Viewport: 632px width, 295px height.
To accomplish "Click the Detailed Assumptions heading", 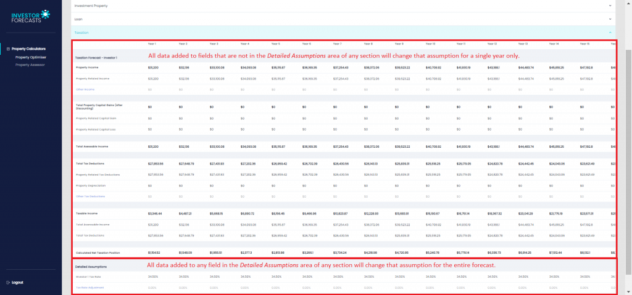I will [91, 267].
